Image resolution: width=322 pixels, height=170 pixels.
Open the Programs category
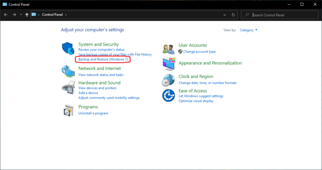click(x=88, y=107)
